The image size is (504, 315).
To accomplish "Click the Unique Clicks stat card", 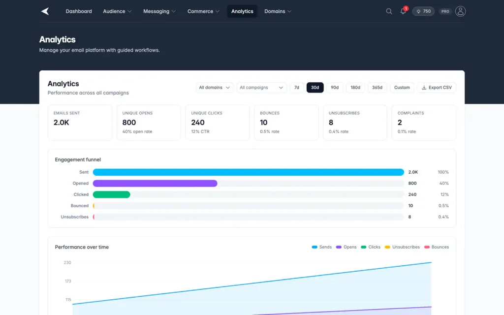I will [217, 123].
